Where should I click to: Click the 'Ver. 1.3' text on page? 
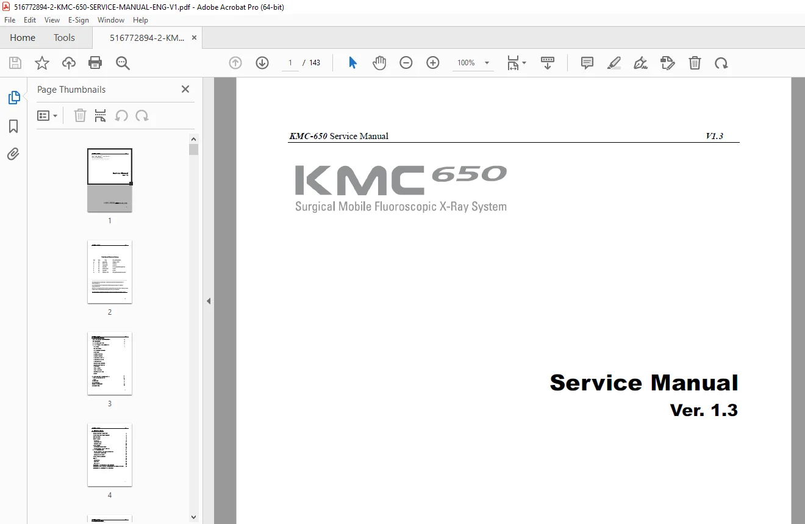704,410
